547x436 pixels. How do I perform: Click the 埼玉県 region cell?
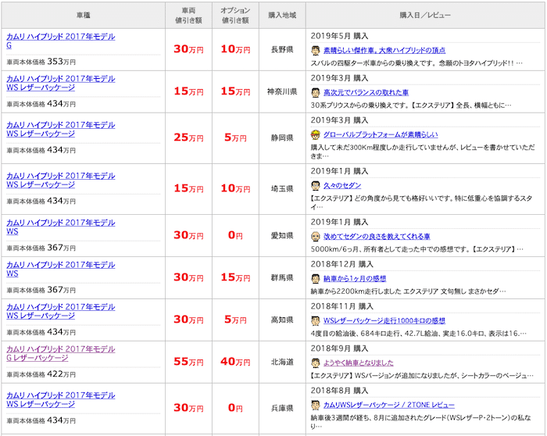[282, 189]
